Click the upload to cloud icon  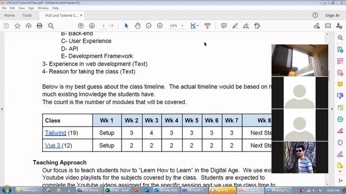[29, 26]
